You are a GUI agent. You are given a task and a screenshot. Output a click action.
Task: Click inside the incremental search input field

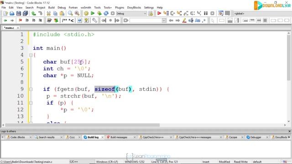tap(146, 20)
